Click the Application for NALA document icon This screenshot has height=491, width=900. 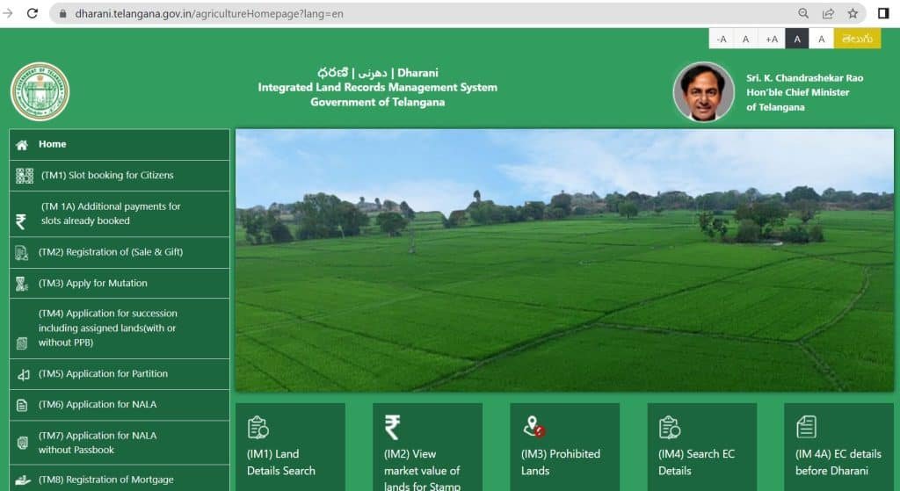(x=22, y=406)
